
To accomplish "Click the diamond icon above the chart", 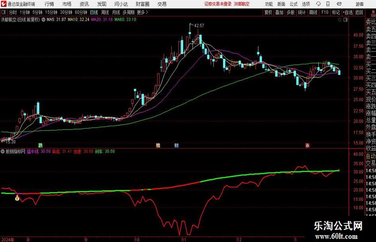I will tap(339, 20).
